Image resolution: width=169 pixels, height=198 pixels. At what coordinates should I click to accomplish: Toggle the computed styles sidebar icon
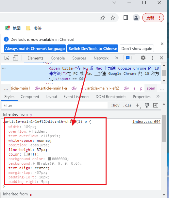click(156, 105)
